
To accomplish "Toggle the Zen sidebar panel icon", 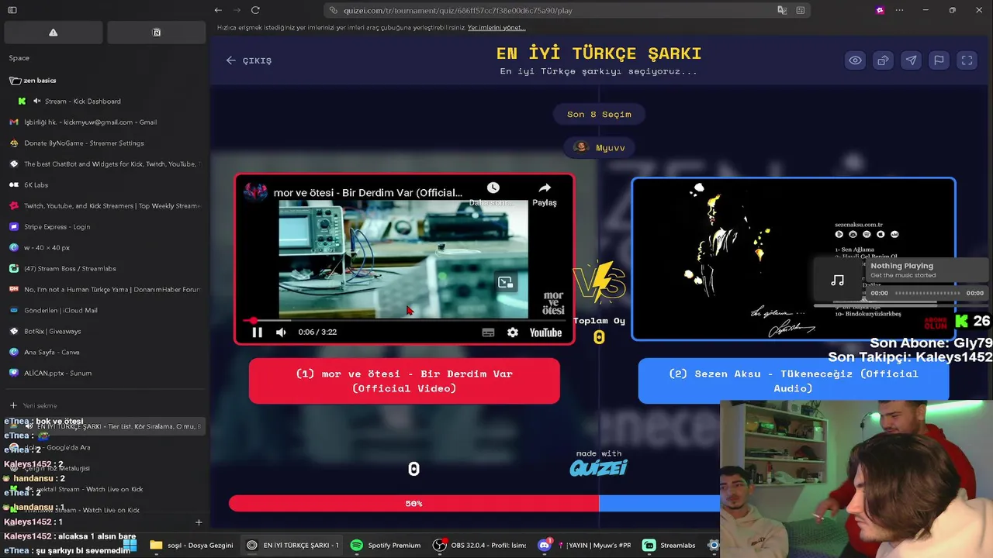I will click(x=12, y=10).
